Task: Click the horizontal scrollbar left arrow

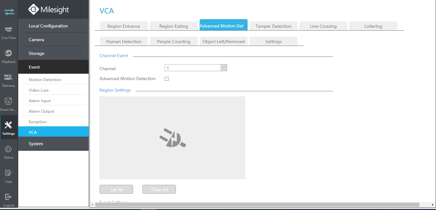Action: point(92,205)
